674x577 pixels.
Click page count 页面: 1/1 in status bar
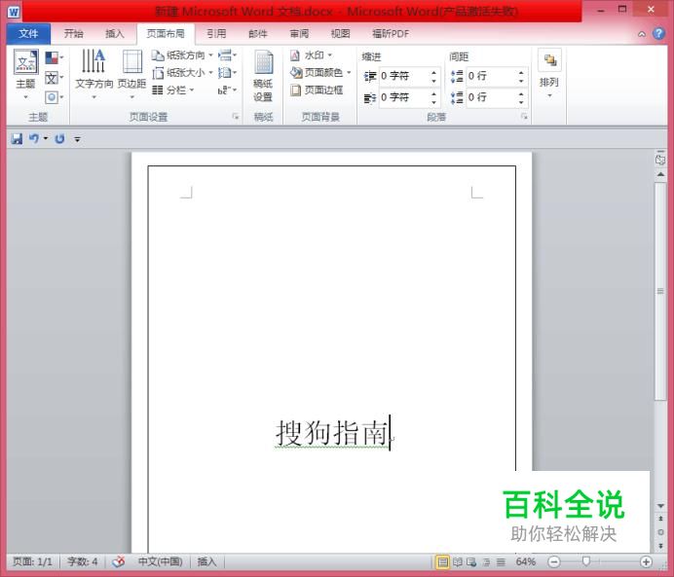[x=32, y=561]
